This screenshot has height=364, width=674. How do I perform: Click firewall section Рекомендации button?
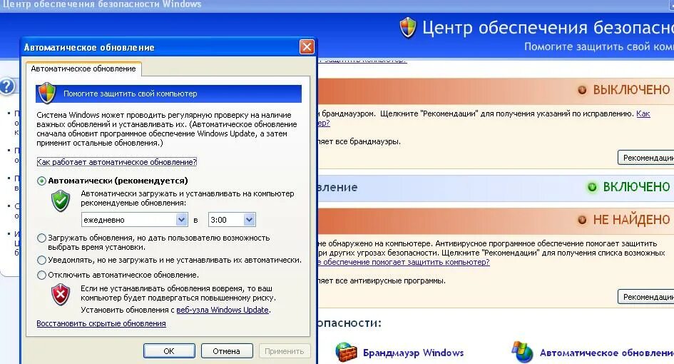pos(645,158)
